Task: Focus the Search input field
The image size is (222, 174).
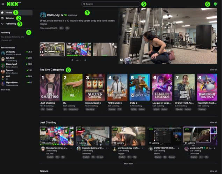Action: 110,4
